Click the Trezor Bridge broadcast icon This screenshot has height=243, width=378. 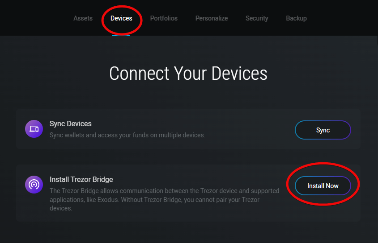(34, 184)
